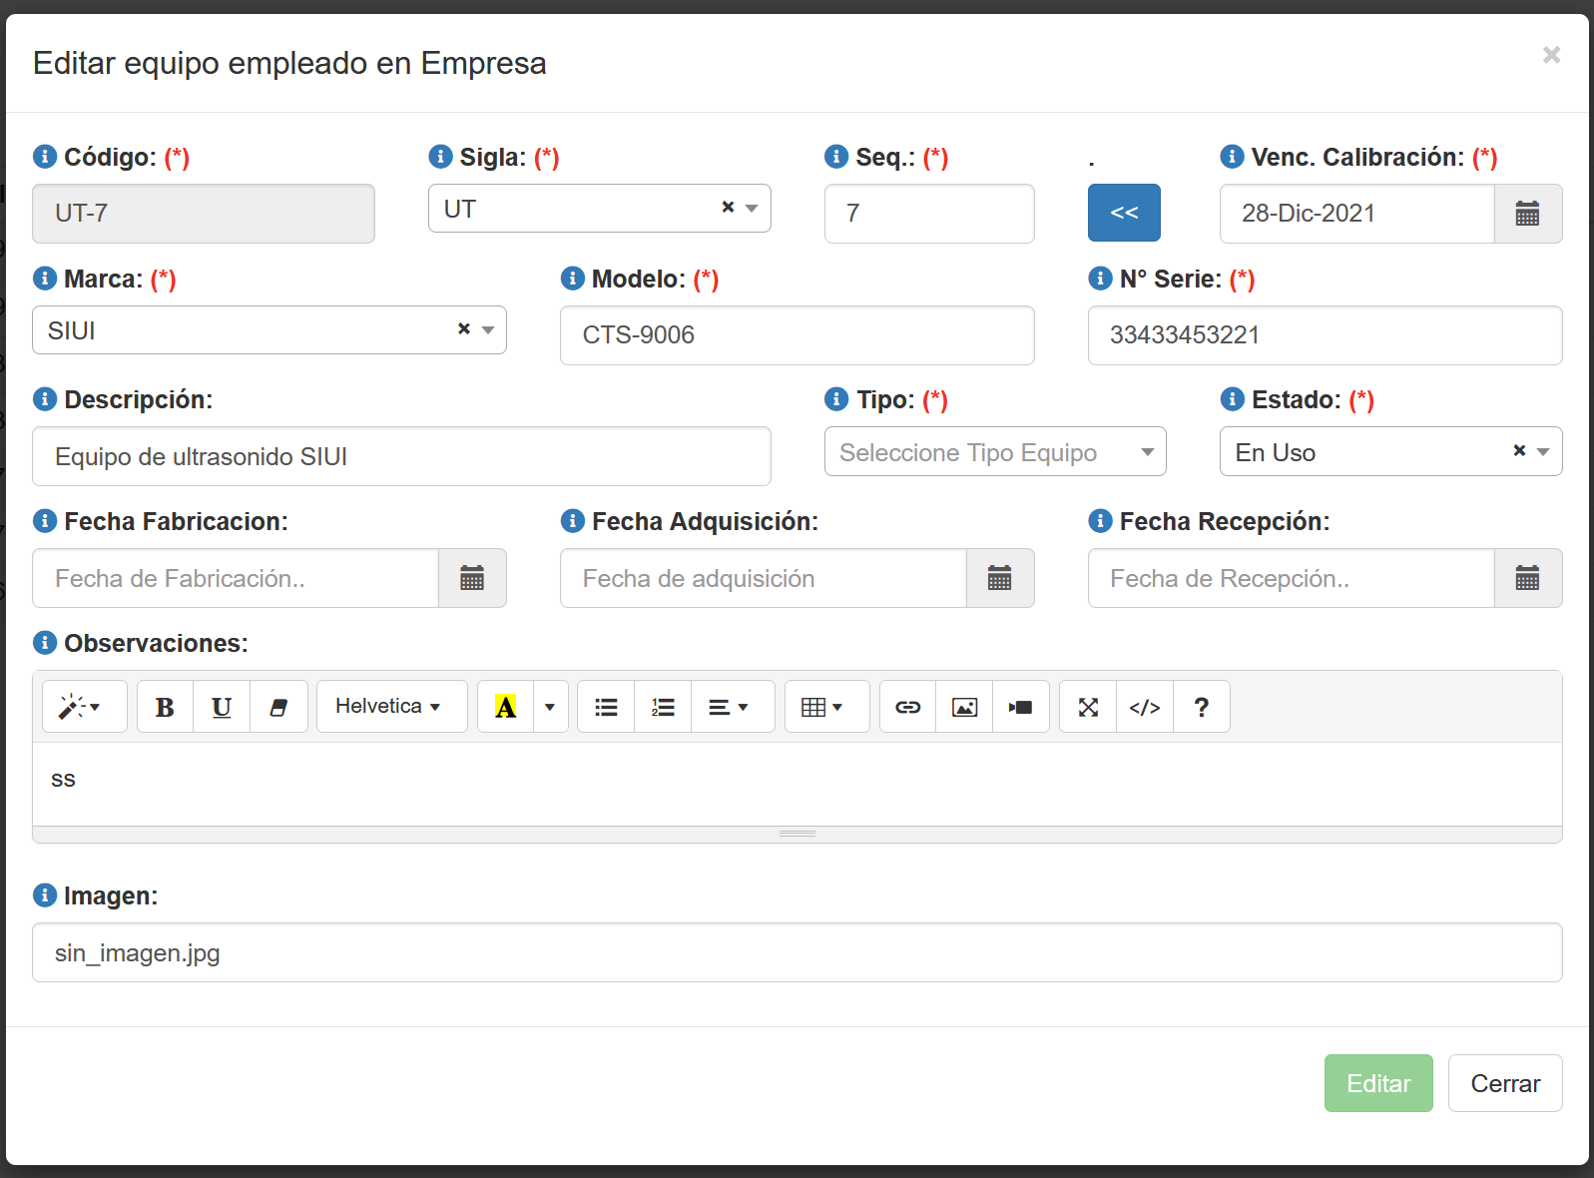Viewport: 1594px width, 1178px height.
Task: Insert a link using chain icon
Action: click(x=907, y=707)
